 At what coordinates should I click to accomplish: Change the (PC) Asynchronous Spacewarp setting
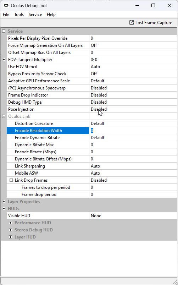pyautogui.click(x=133, y=88)
